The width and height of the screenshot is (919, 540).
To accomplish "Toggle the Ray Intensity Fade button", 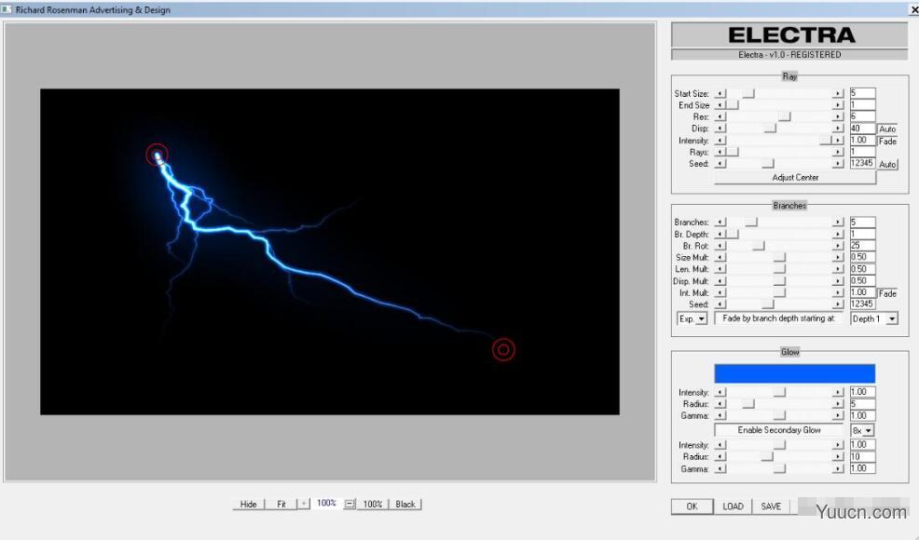I will 887,142.
